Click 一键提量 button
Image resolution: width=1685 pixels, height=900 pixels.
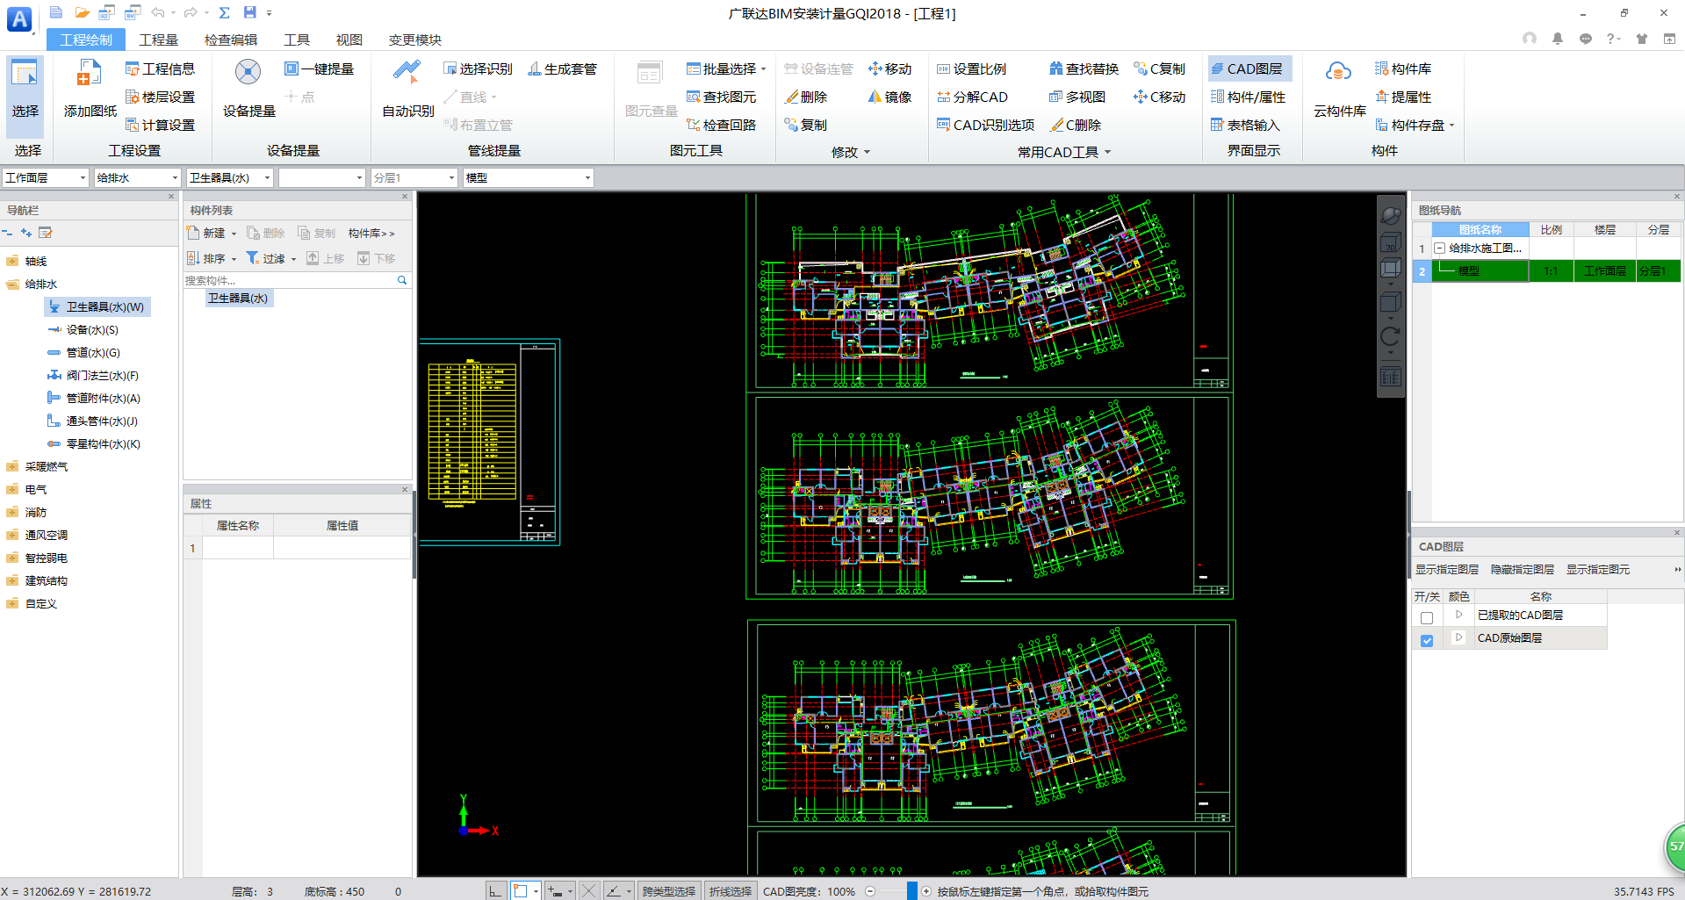tap(319, 68)
